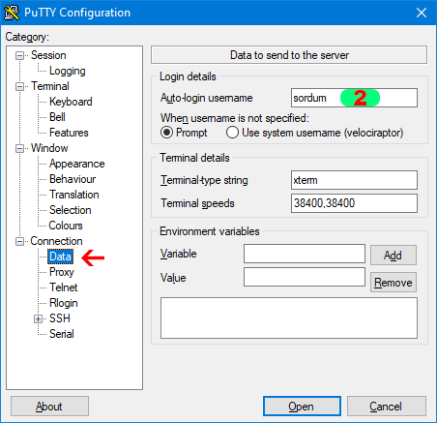
Task: Collapse the Session tree node
Action: (19, 55)
